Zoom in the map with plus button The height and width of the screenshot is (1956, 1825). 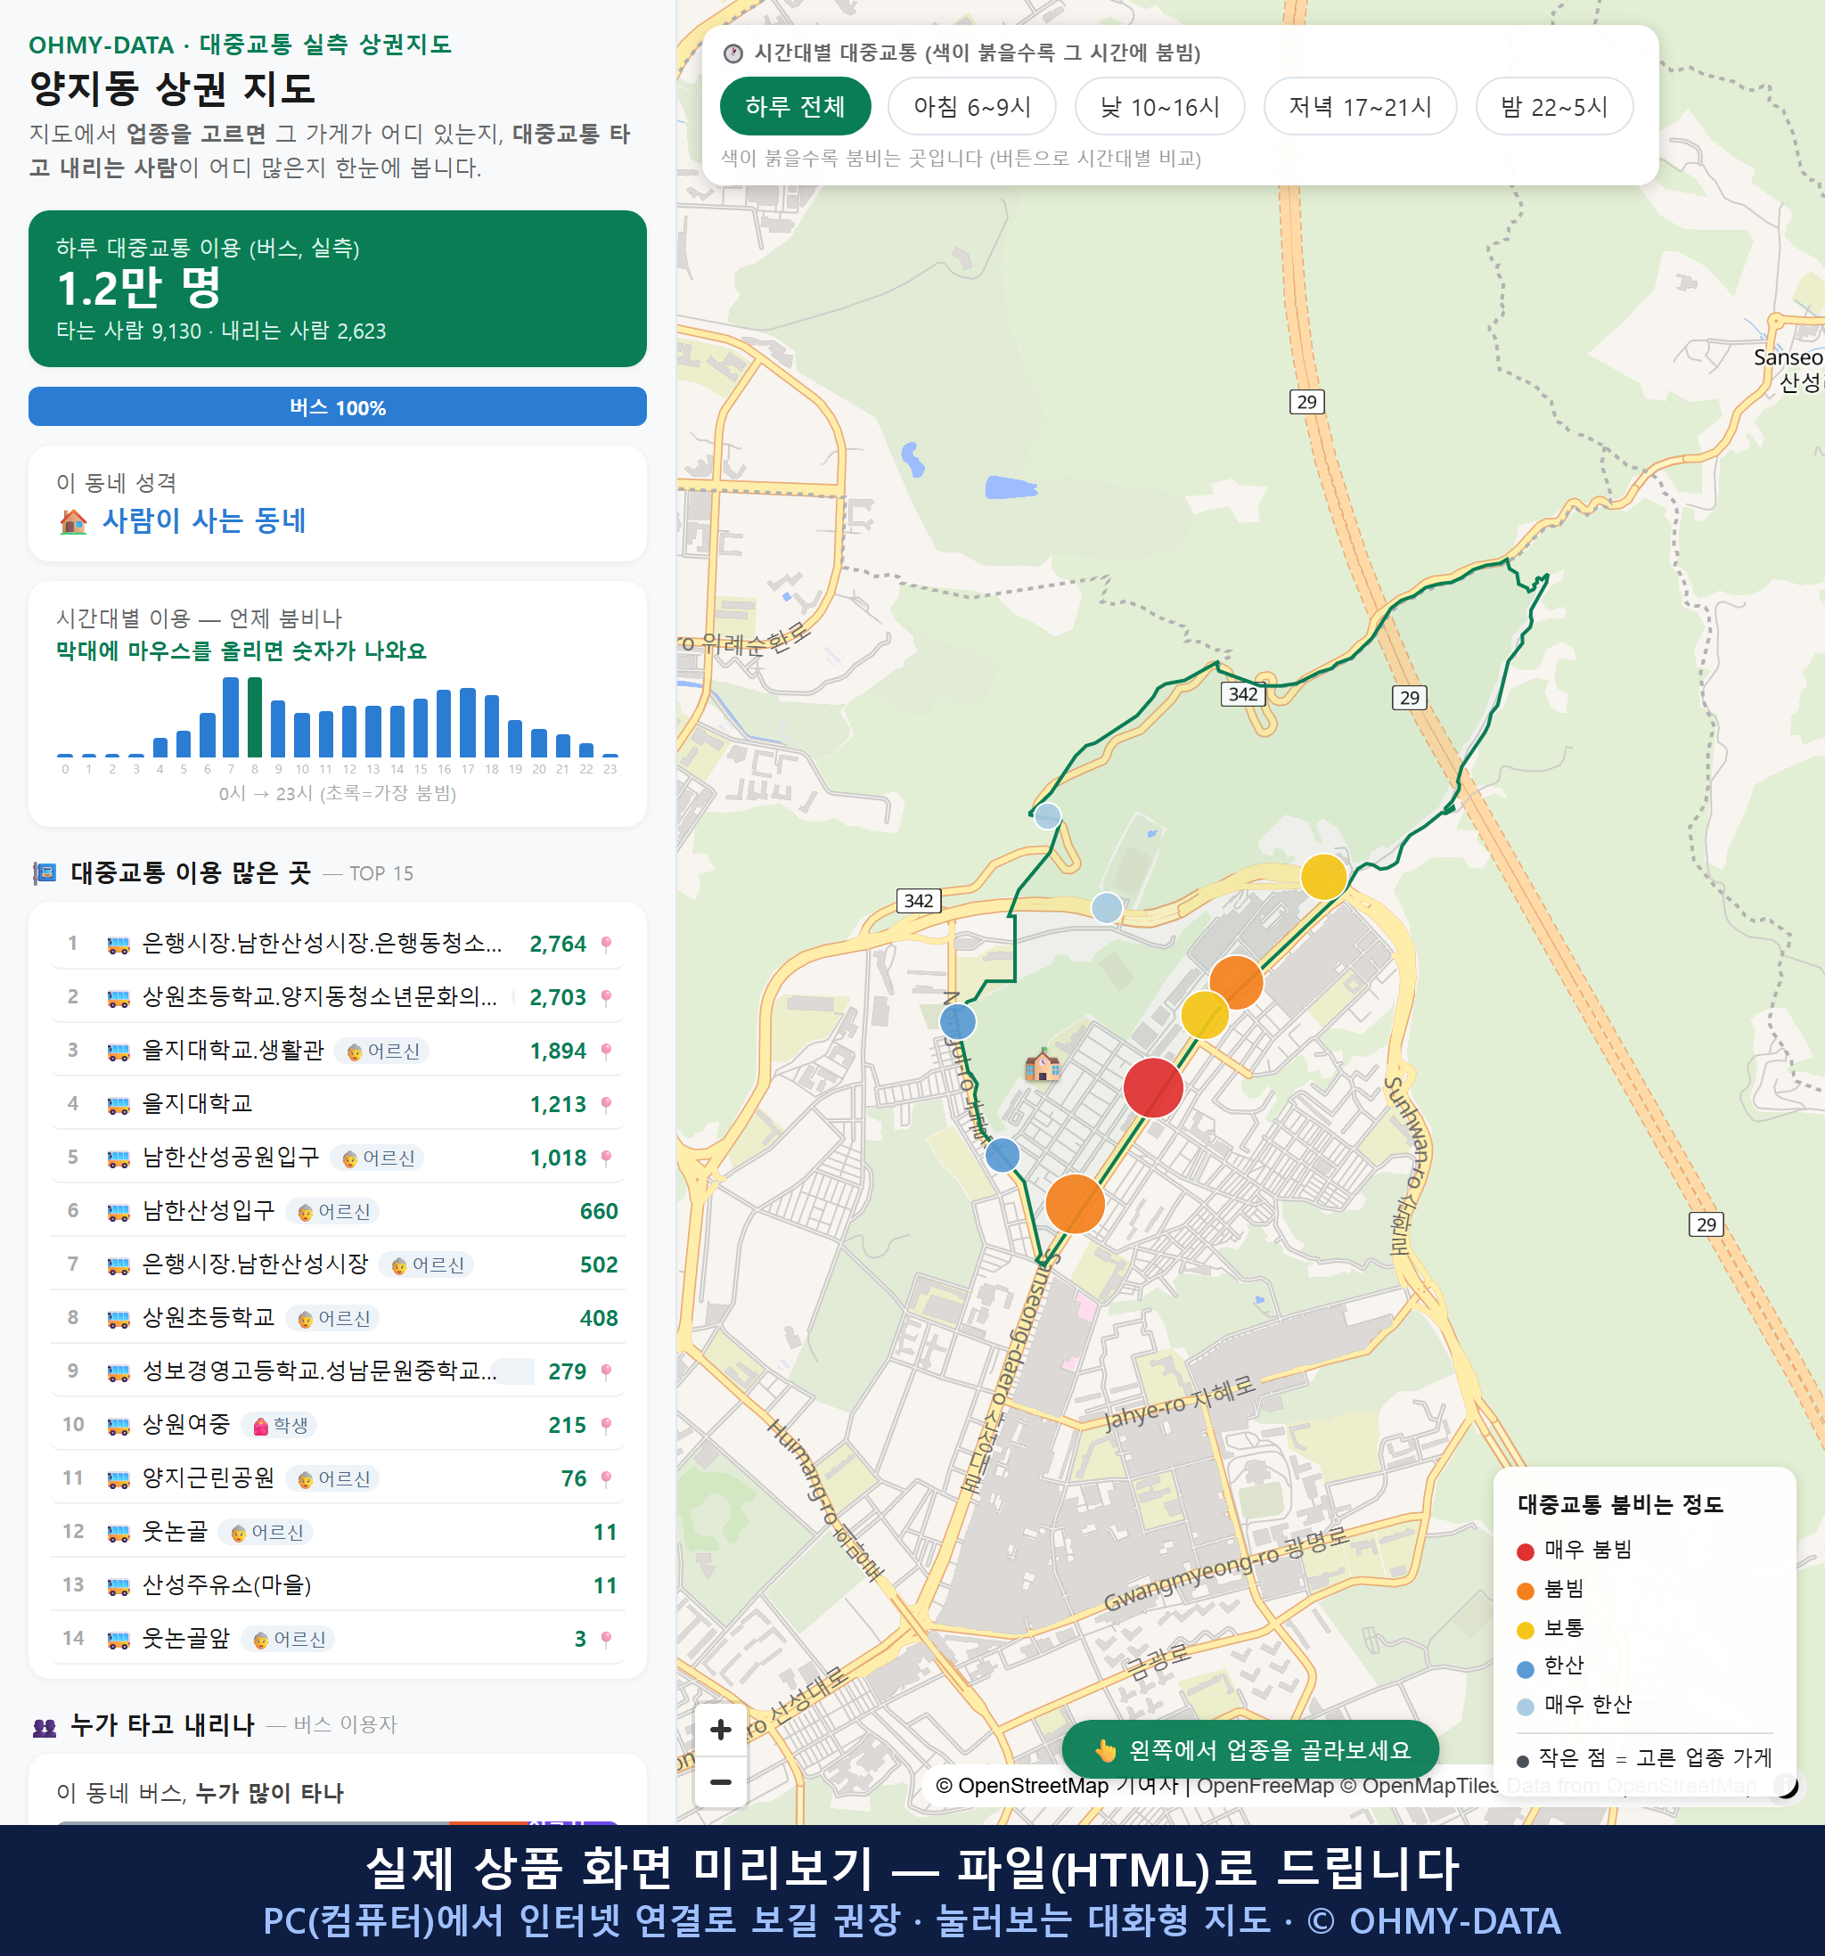(720, 1729)
